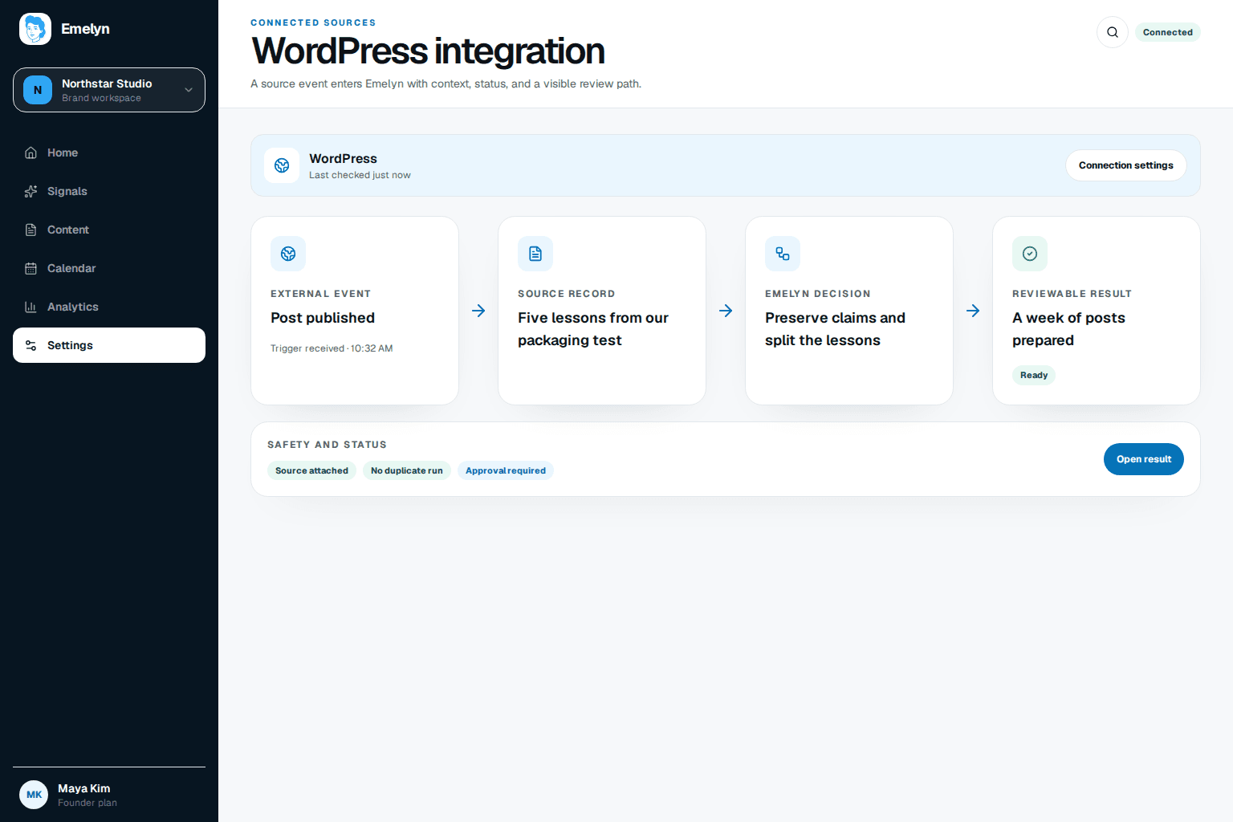Click the Connected status badge

click(x=1167, y=32)
